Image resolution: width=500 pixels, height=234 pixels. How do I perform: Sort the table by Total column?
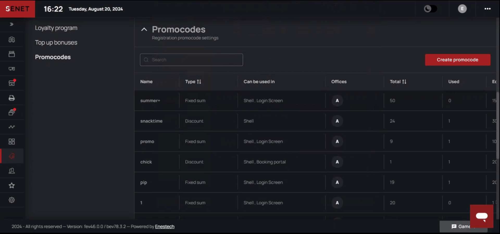pos(404,82)
